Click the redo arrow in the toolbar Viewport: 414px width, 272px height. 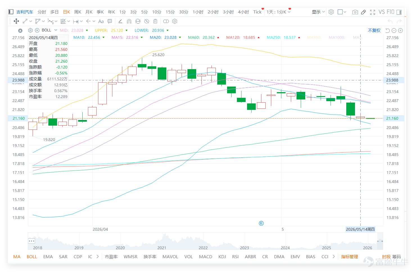(399, 21)
